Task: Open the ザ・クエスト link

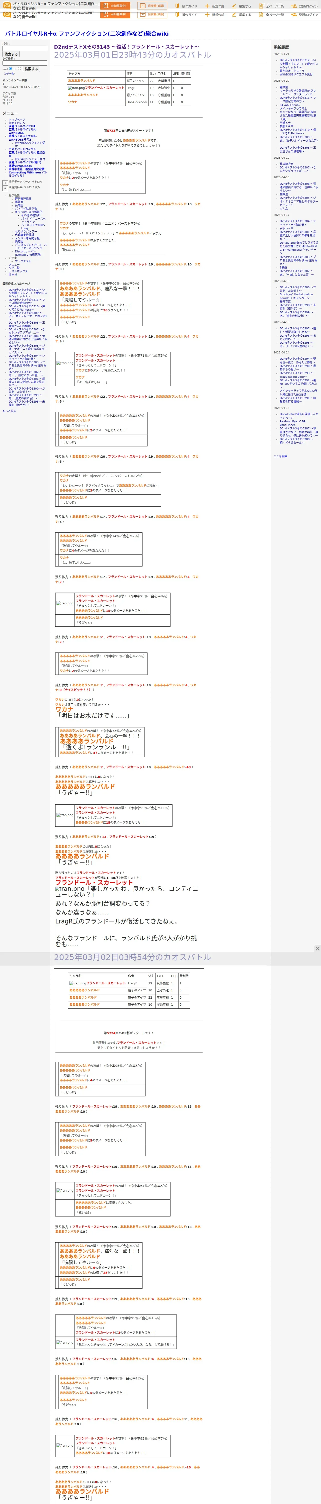Action: (x=23, y=261)
